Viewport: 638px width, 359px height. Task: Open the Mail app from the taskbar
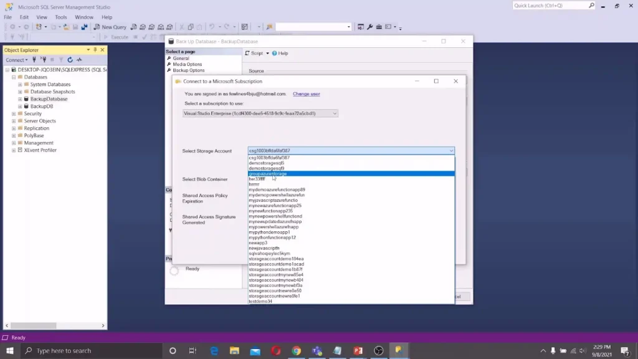[x=255, y=350]
